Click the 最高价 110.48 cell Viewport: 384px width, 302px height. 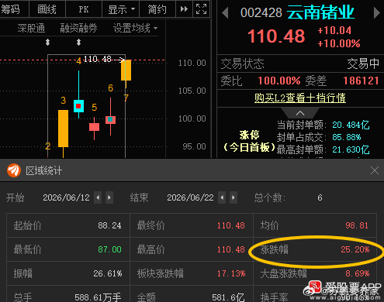(192, 249)
